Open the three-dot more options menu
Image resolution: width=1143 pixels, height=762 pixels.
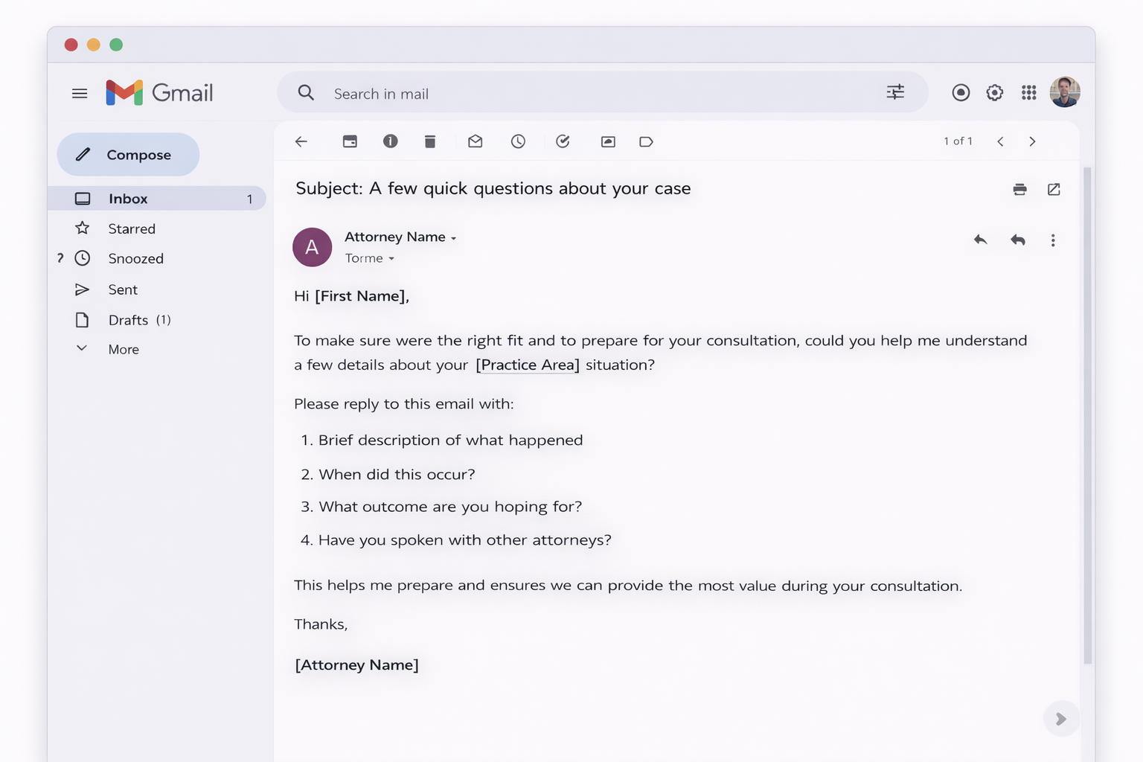[1052, 240]
